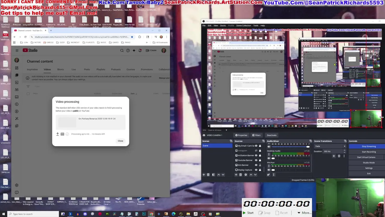The height and width of the screenshot is (217, 385).
Task: Open scene filters icon in Scenes dock
Action: (214, 175)
